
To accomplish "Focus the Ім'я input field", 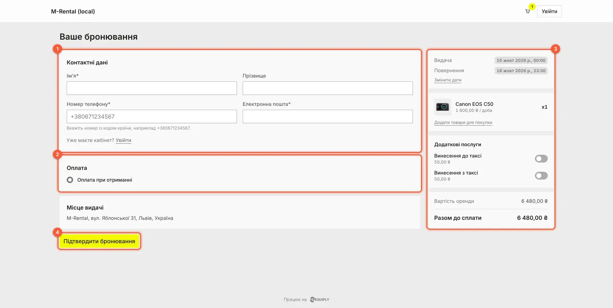I will (x=152, y=88).
